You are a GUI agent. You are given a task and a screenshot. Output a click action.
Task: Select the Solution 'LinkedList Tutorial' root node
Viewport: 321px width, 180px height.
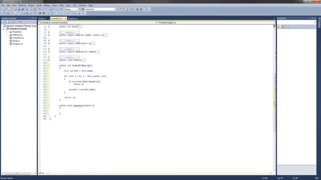coord(20,26)
